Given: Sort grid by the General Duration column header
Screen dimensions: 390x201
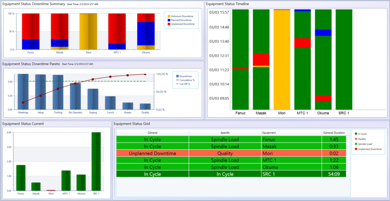Looking at the screenshot, I should pyautogui.click(x=334, y=133).
